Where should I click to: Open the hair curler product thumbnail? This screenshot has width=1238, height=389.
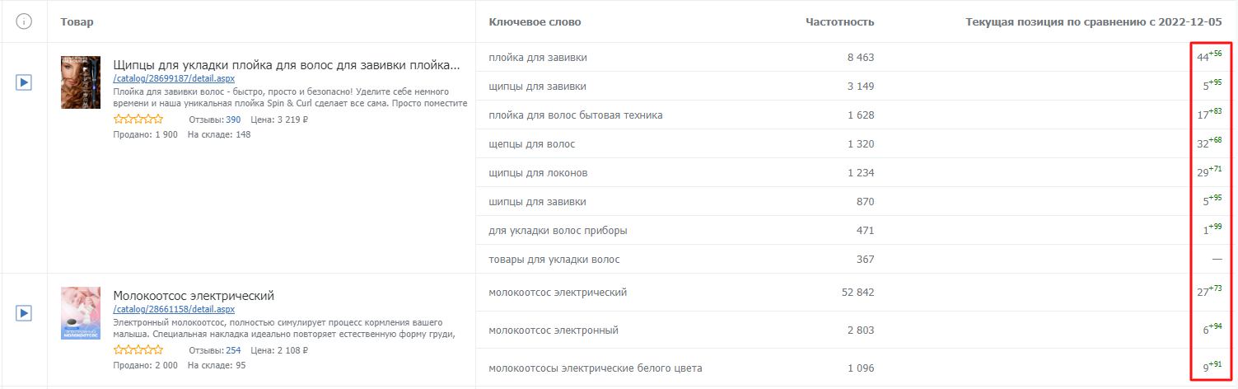(x=81, y=82)
